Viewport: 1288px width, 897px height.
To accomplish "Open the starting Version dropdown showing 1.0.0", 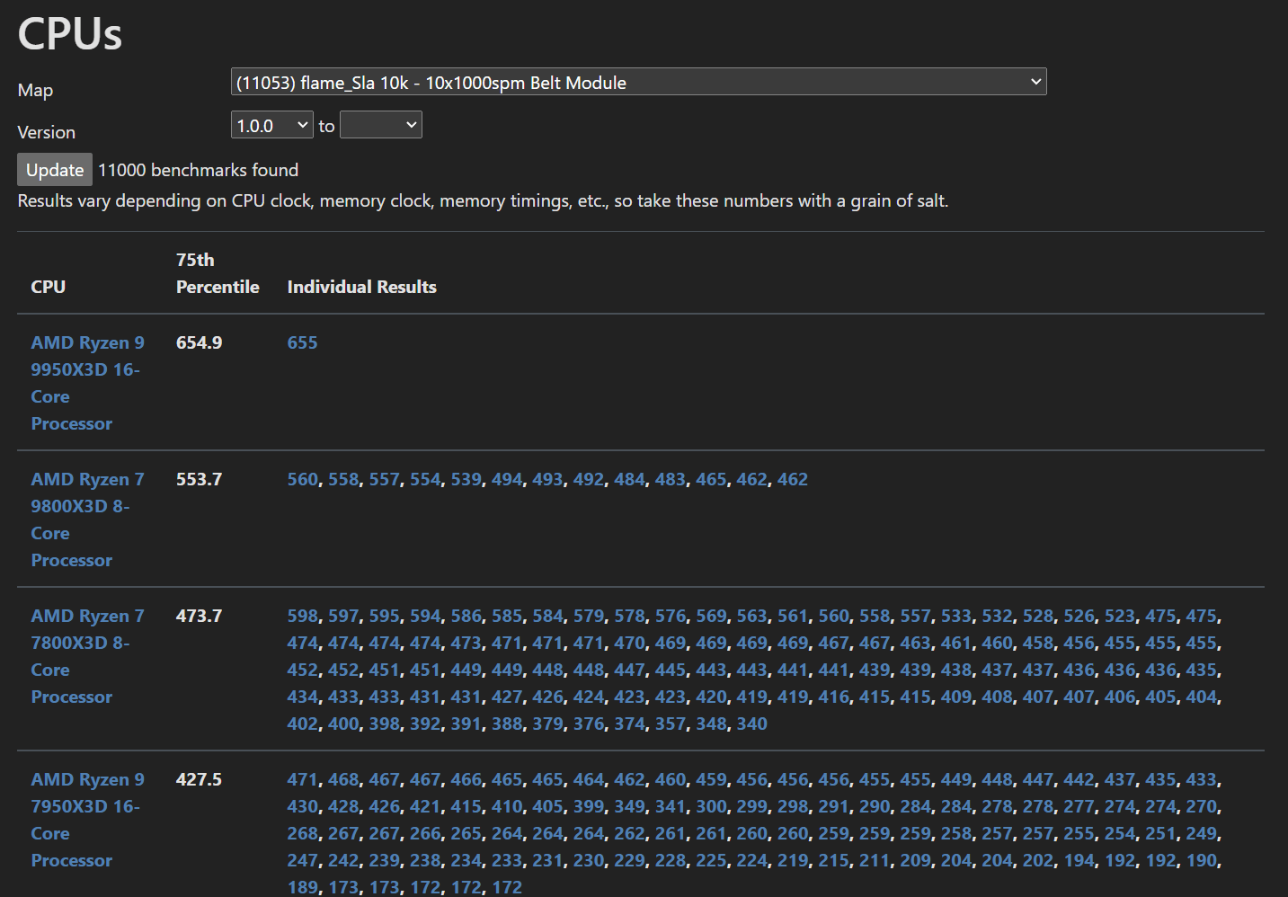I will pyautogui.click(x=271, y=124).
